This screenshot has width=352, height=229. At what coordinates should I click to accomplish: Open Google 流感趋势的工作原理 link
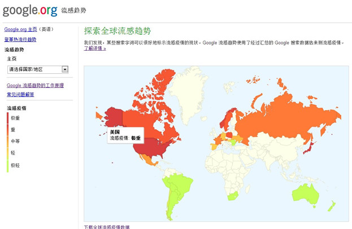click(35, 85)
